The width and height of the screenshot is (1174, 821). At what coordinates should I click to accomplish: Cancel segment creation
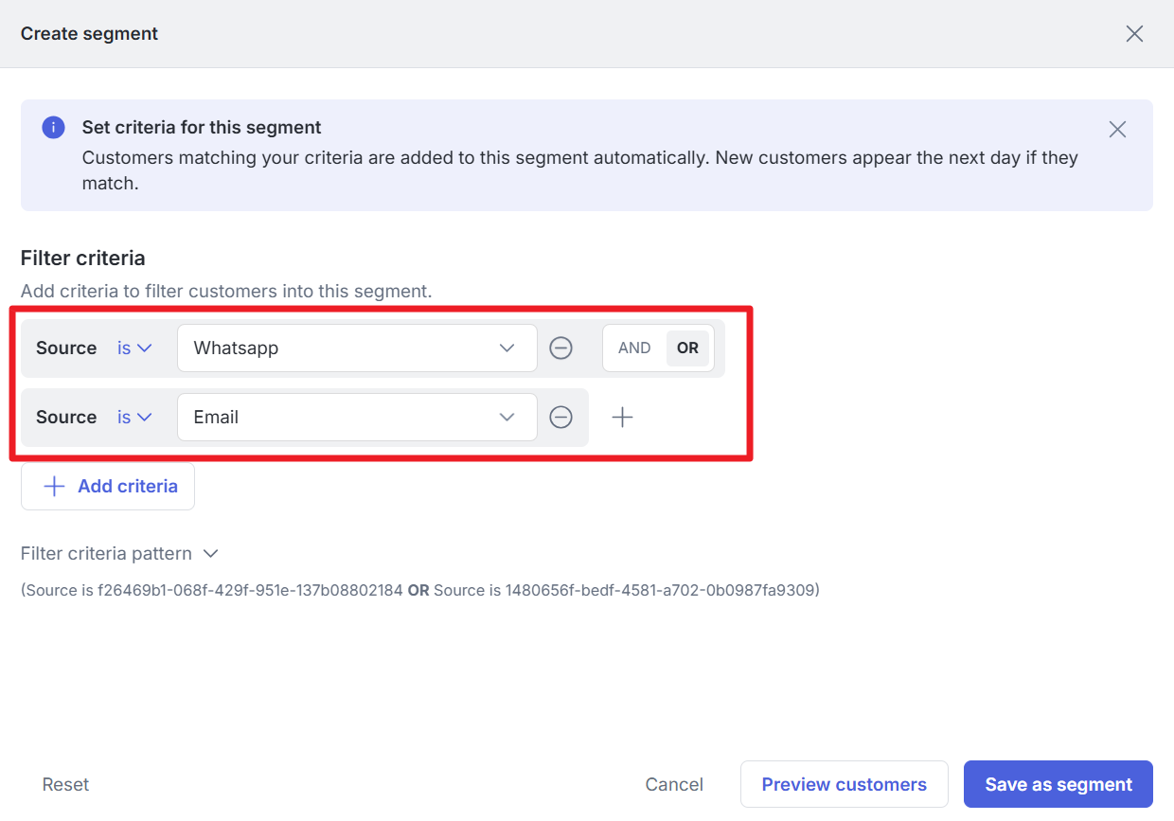pyautogui.click(x=674, y=784)
